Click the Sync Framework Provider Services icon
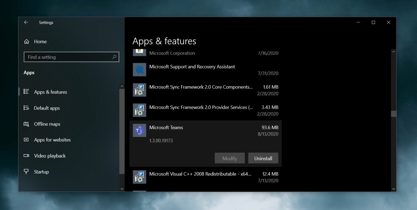Viewport: 417px width, 210px height. click(139, 110)
